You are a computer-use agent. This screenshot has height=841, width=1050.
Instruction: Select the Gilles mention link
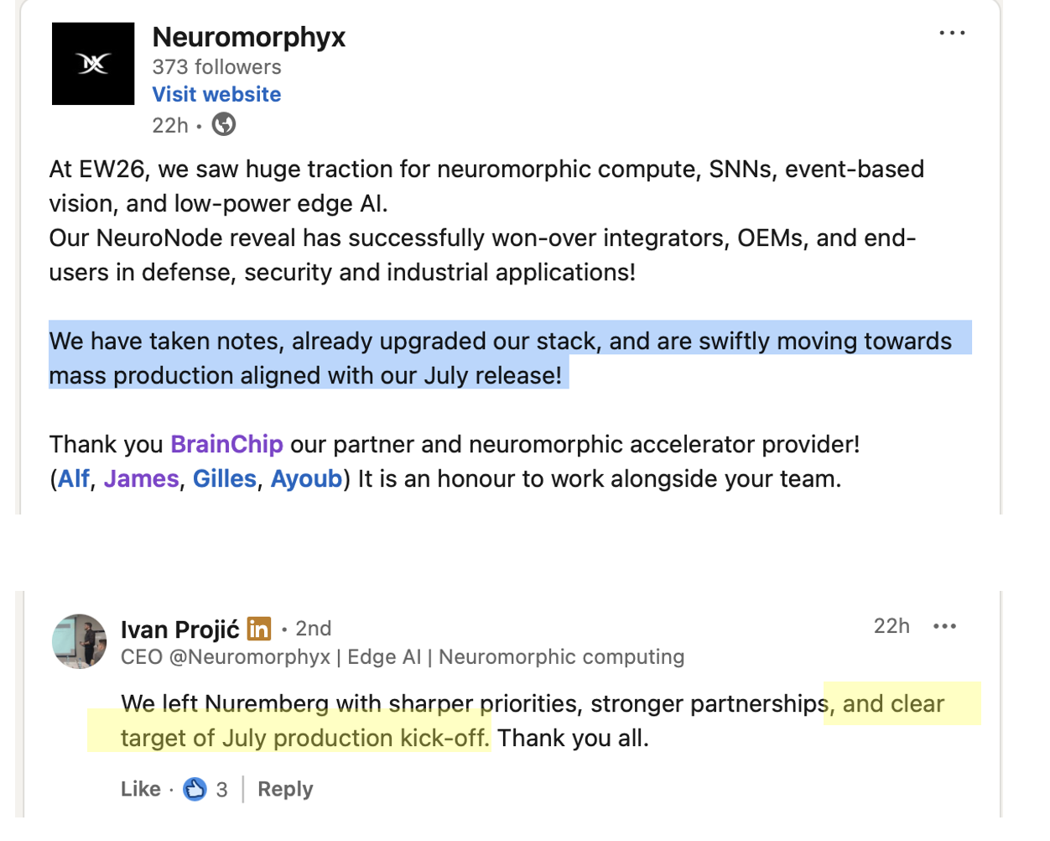pyautogui.click(x=224, y=478)
